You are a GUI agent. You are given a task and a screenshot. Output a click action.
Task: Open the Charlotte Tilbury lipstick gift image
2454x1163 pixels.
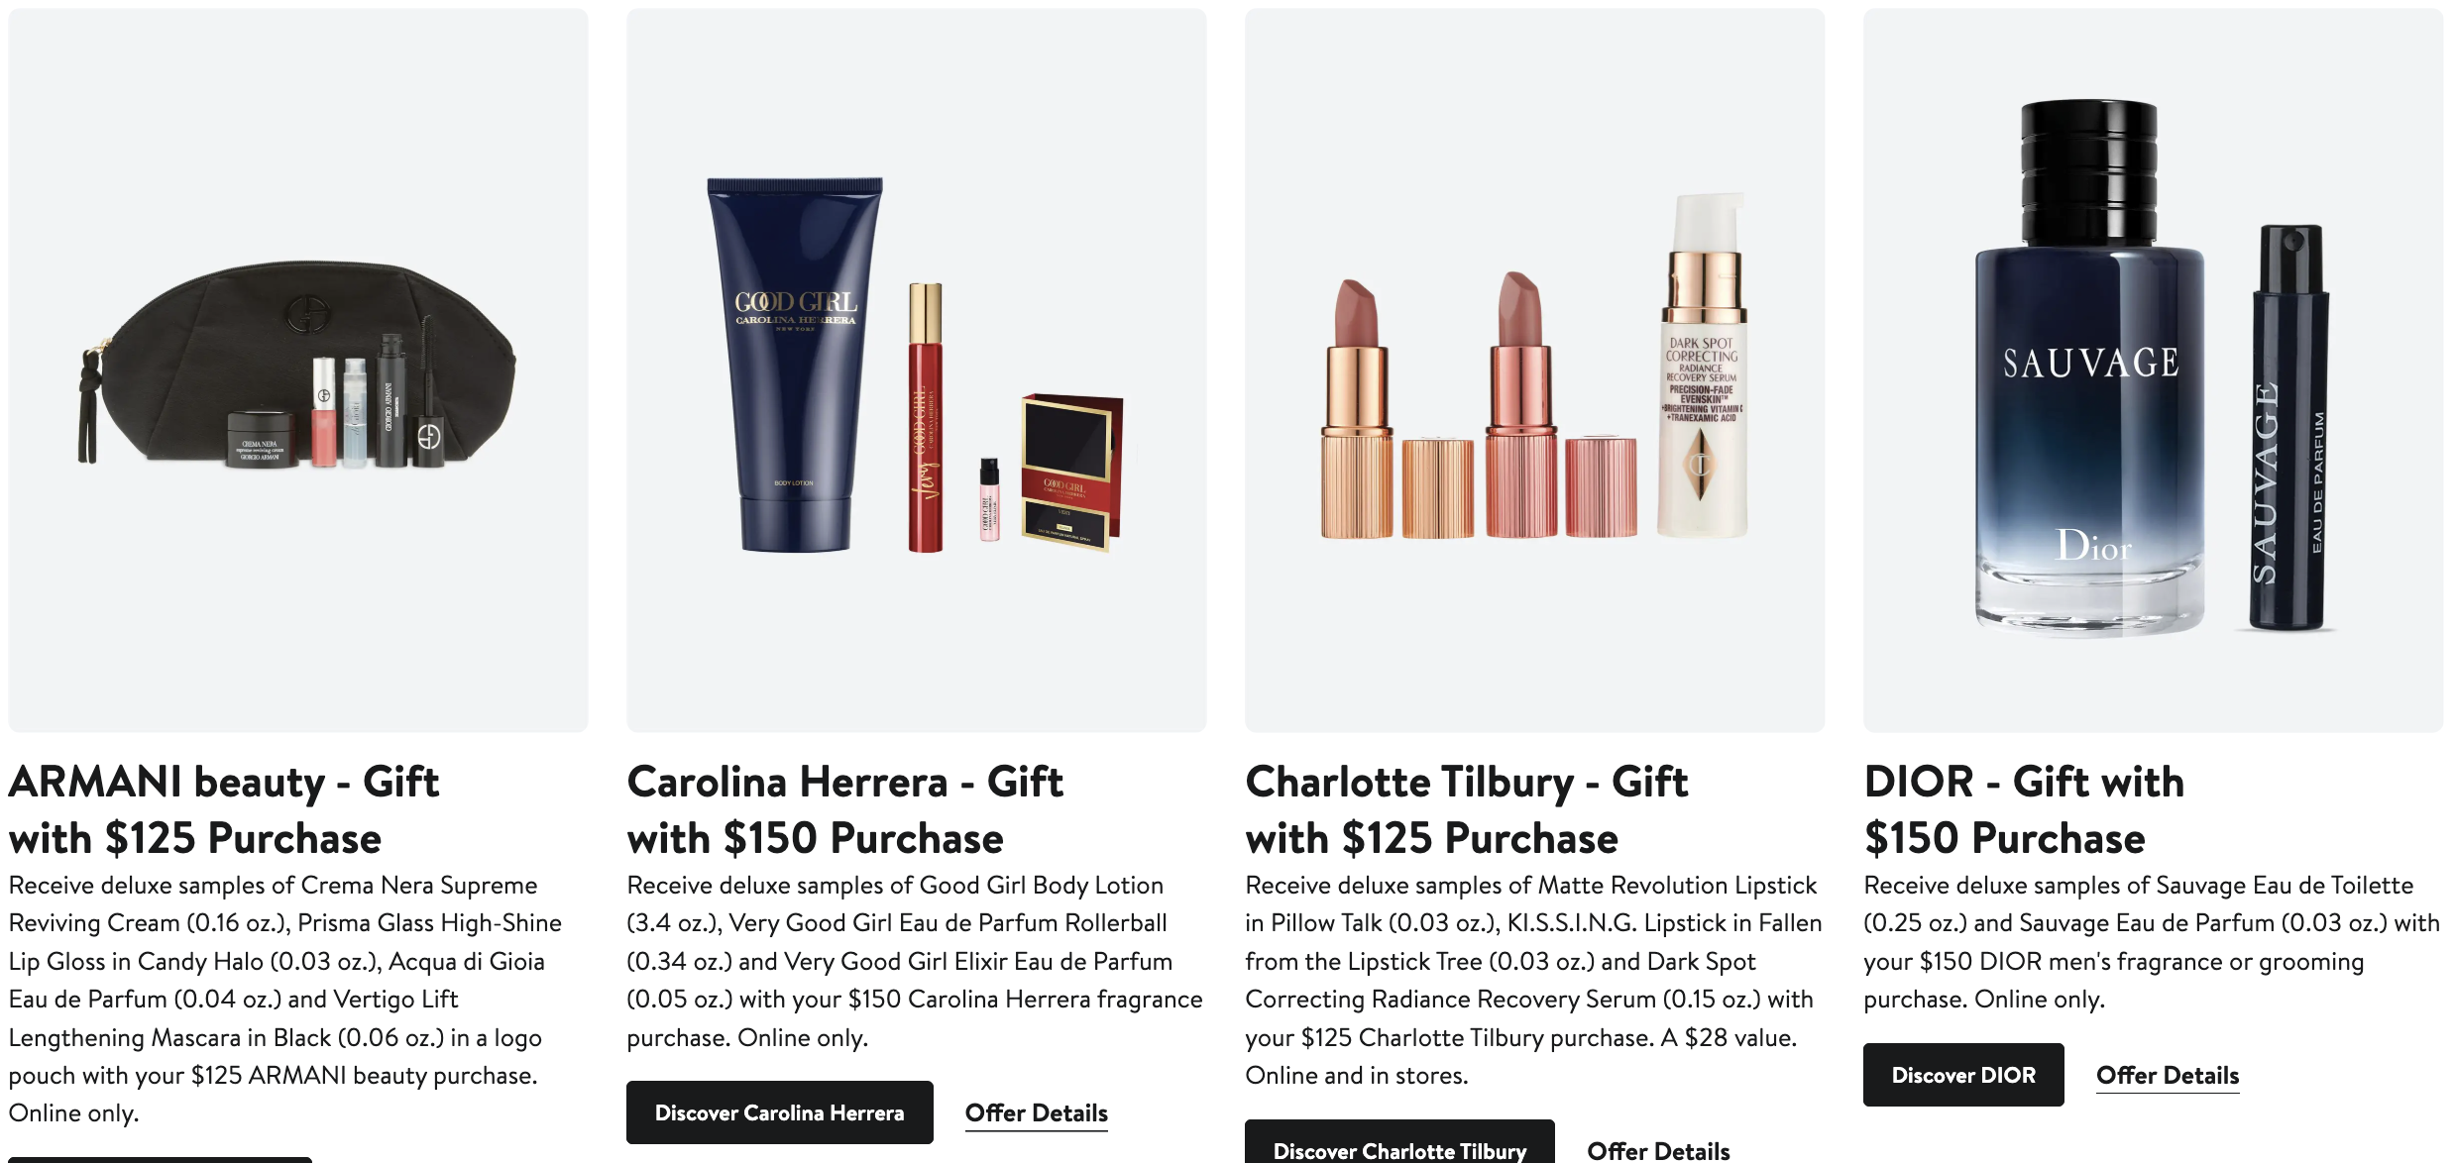pos(1534,370)
